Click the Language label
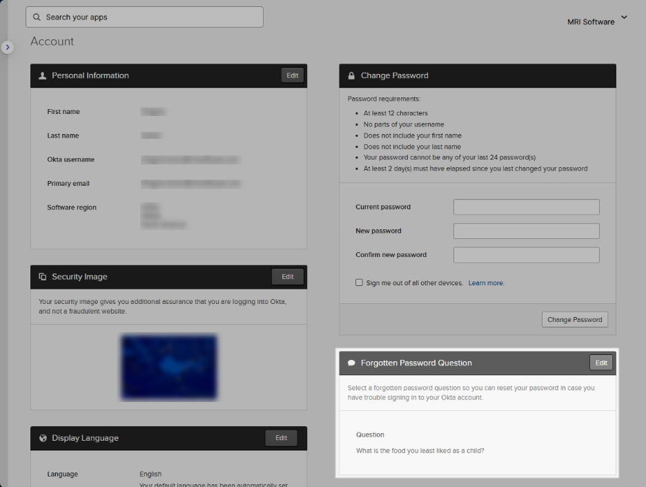Image resolution: width=646 pixels, height=487 pixels. [63, 474]
